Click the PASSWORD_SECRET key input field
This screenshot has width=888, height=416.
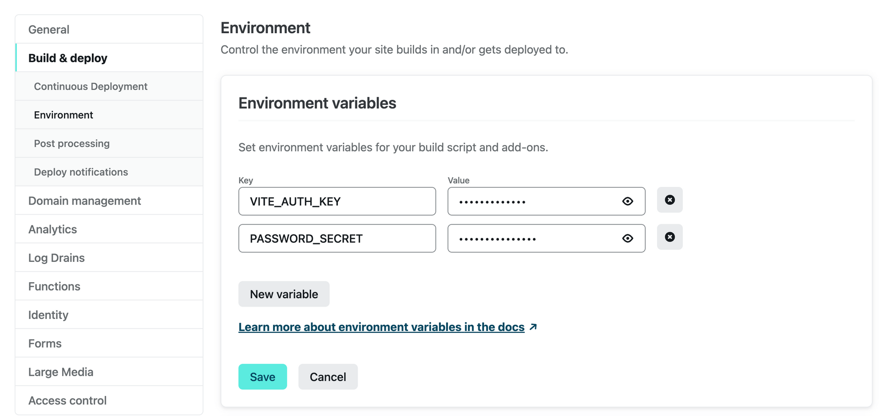pyautogui.click(x=337, y=239)
